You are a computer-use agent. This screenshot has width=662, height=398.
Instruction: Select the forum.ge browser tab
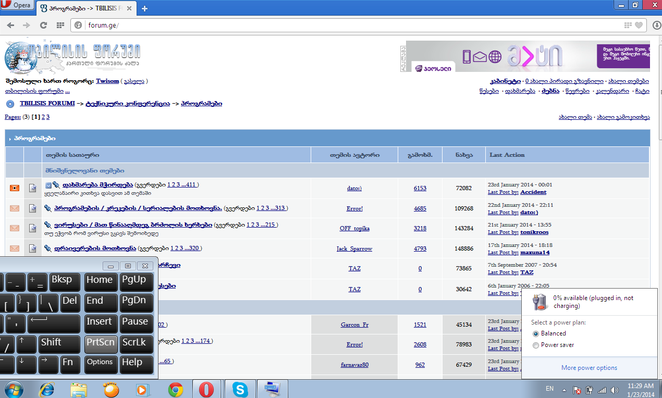pos(85,8)
